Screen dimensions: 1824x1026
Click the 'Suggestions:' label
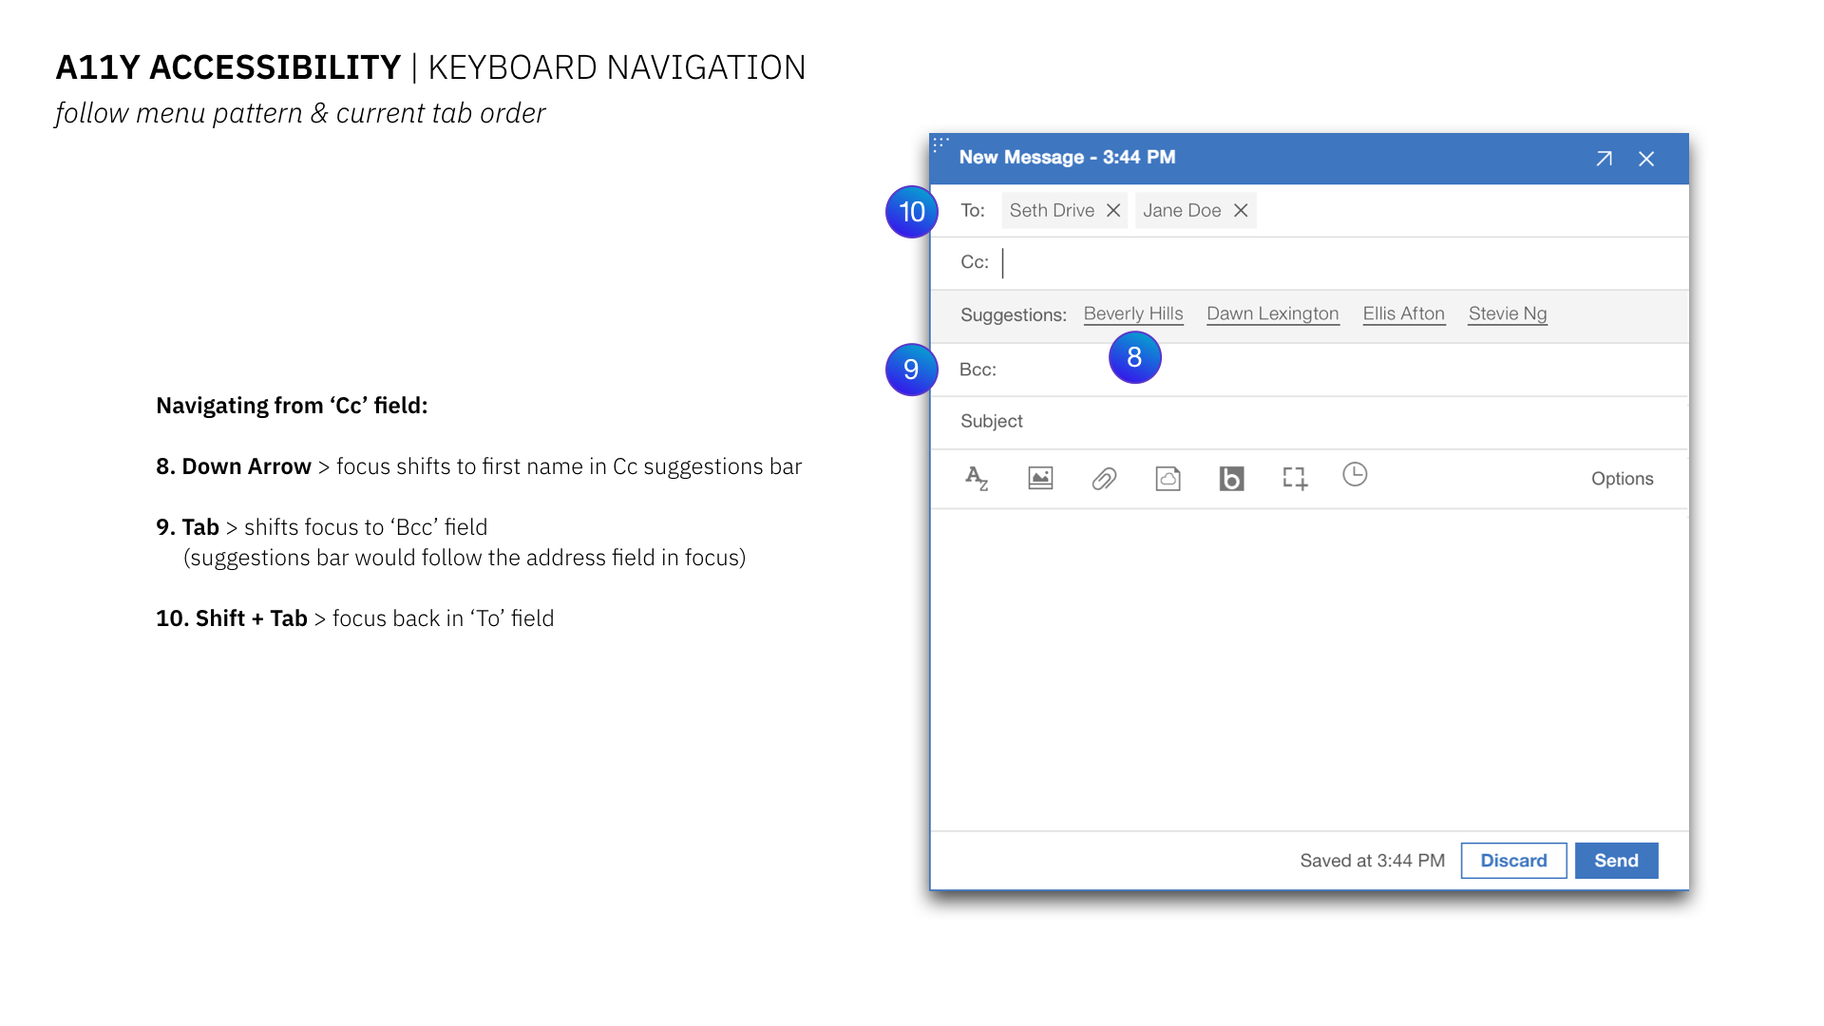pos(1013,314)
